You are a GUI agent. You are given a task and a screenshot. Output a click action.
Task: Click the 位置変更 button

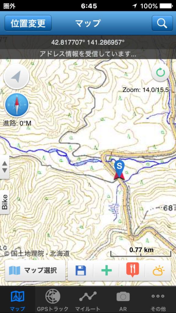coord(28,23)
